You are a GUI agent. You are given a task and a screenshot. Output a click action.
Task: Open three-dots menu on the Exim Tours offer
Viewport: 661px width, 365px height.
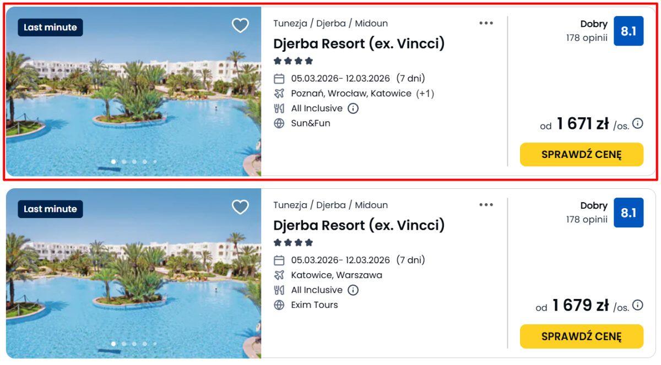tap(486, 205)
